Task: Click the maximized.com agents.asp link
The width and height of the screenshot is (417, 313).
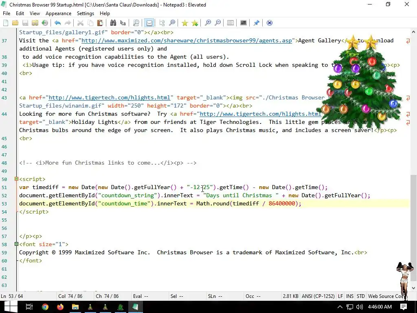Action: pos(187,40)
